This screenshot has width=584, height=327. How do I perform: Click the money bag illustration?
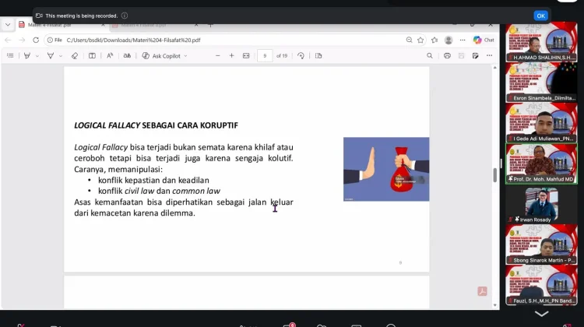pos(386,169)
